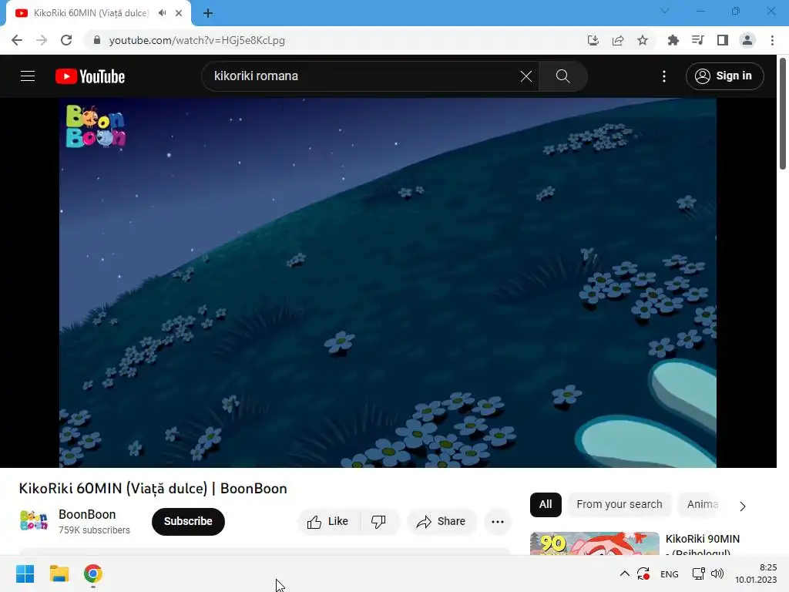Open the KikoRiki 90MIN video title

pos(703,545)
